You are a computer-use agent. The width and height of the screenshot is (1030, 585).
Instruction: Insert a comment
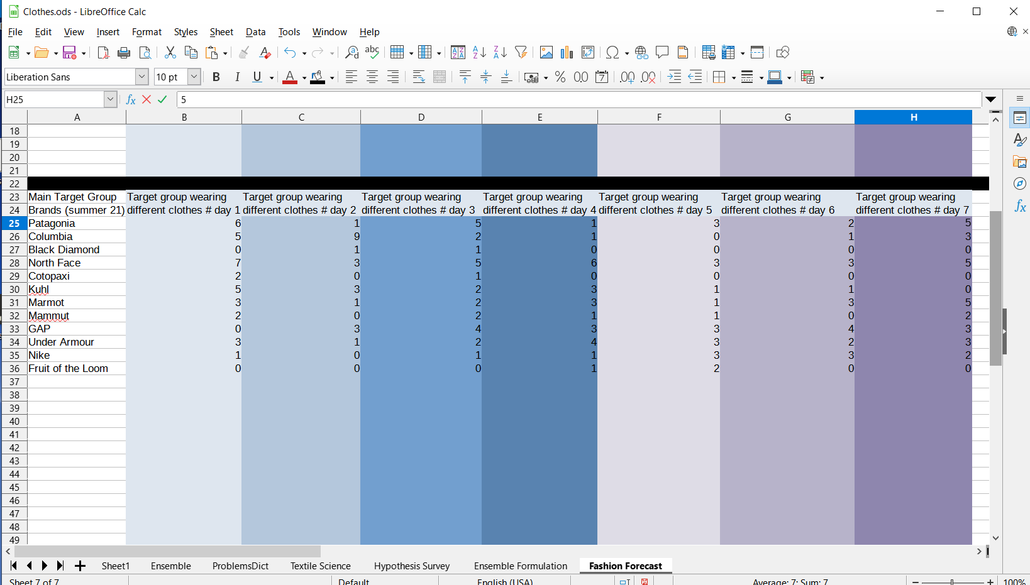point(662,52)
